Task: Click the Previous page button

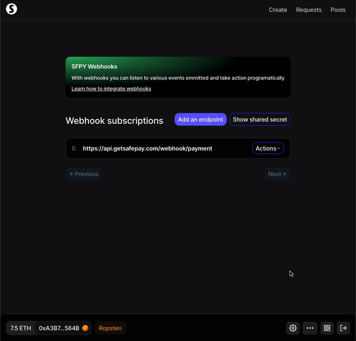Action: pos(84,174)
